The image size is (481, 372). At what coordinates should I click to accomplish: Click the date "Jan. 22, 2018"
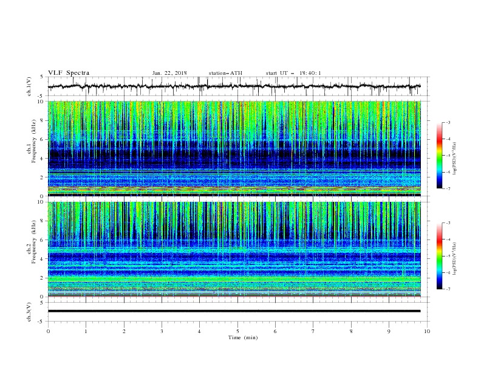[169, 73]
